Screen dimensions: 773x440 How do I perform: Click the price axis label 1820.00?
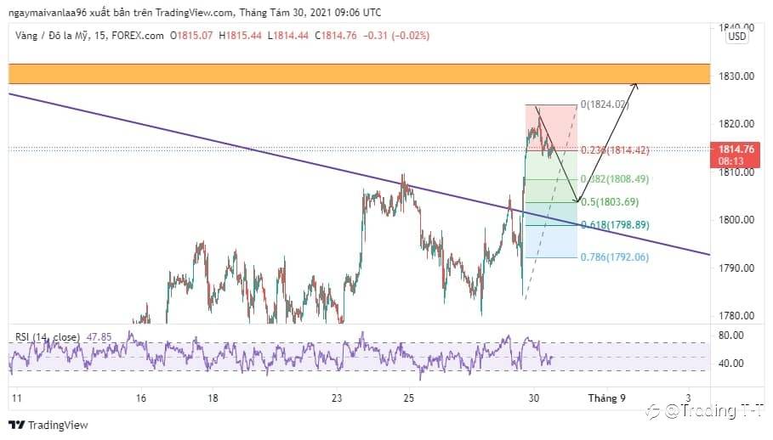click(736, 124)
